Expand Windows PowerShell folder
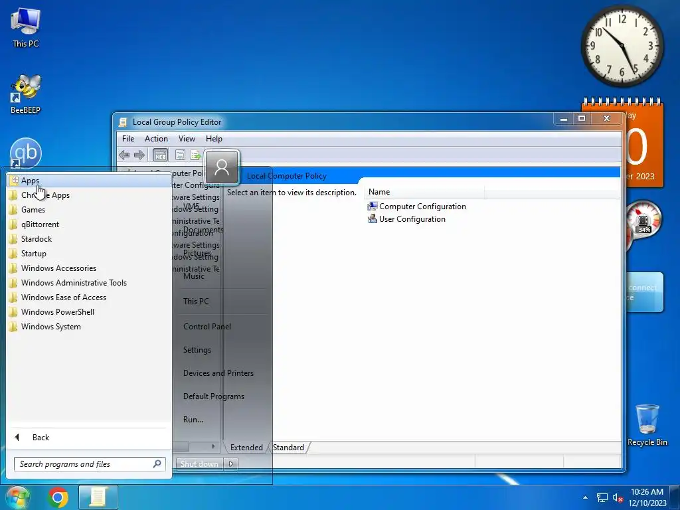Screen dimensions: 680x510 (89, 312)
